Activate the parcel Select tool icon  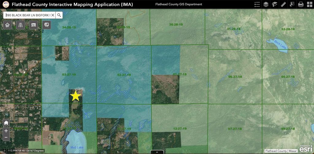click(292, 4)
